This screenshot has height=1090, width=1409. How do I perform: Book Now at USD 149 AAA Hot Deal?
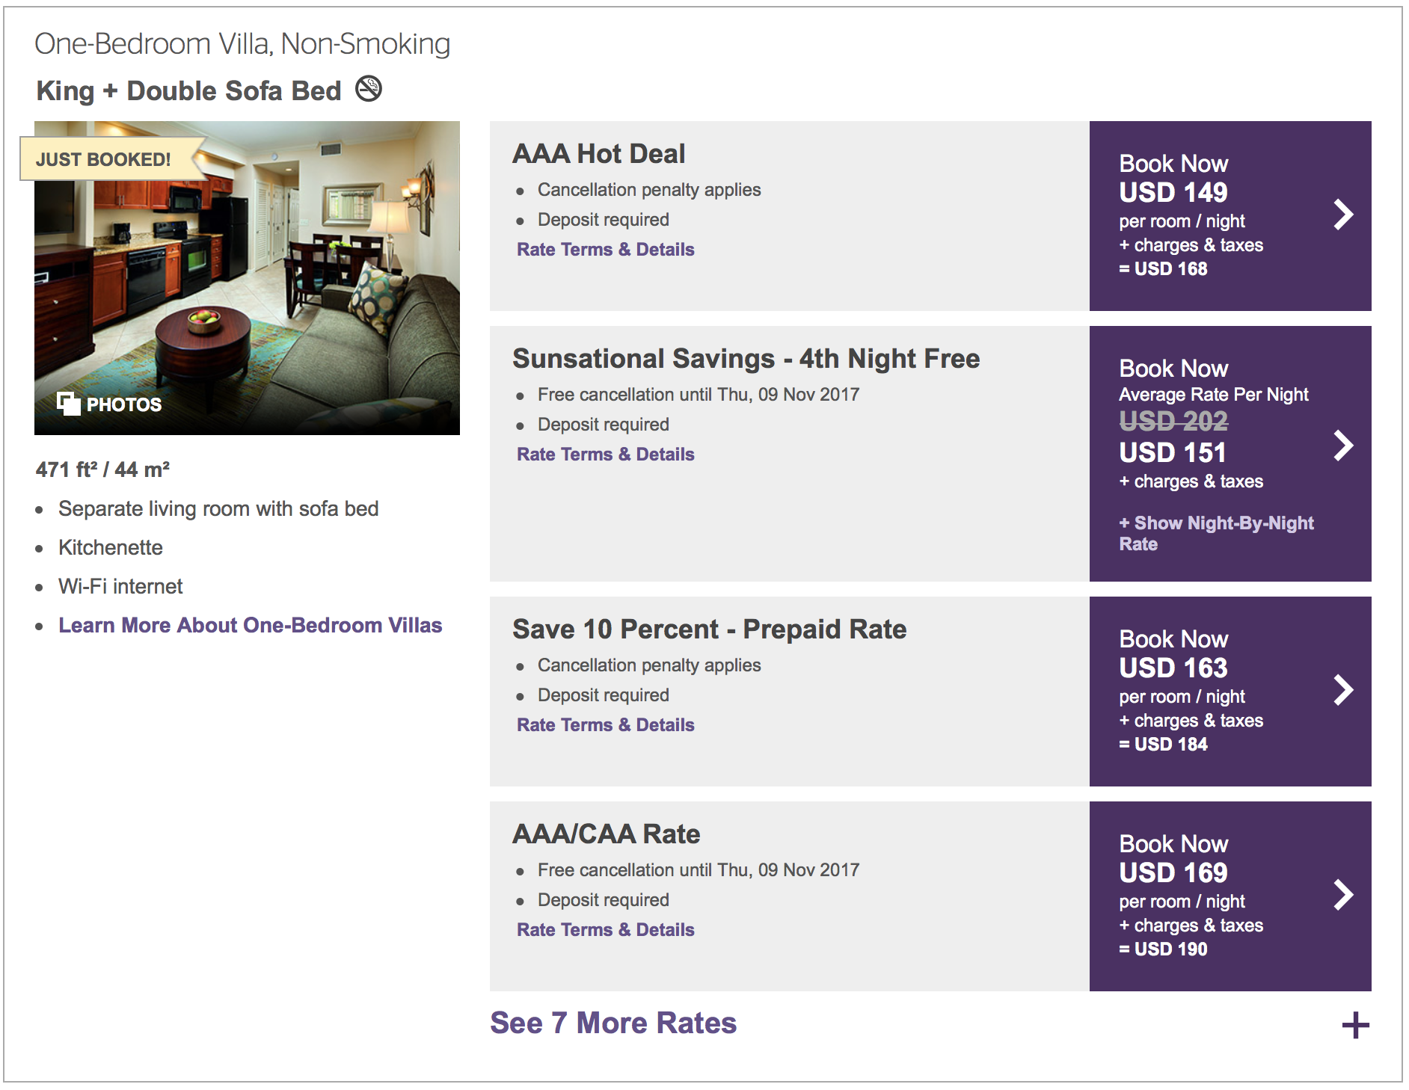[1230, 216]
